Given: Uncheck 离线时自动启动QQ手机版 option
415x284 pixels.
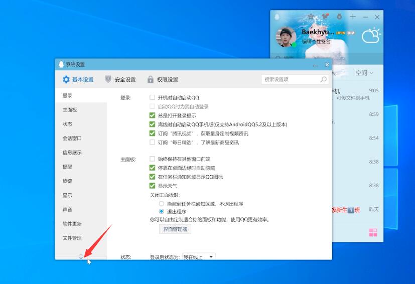Looking at the screenshot, I should 152,124.
